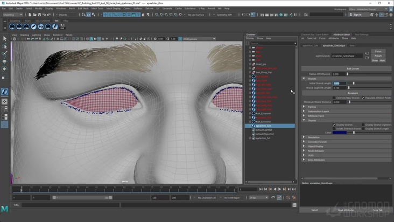Select the Lasso tool in the toolbox
The width and height of the screenshot is (394, 222).
click(x=5, y=46)
